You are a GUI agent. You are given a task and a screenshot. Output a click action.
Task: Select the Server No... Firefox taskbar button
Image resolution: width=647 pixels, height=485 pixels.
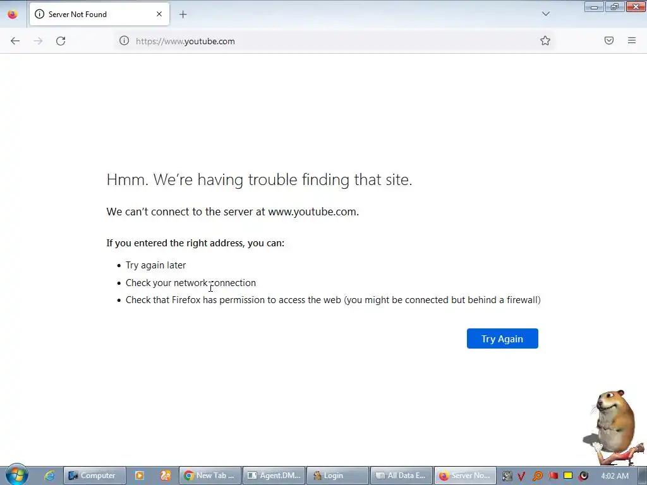[x=465, y=476]
